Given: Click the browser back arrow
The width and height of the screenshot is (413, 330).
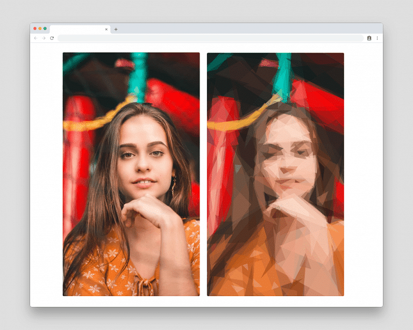Looking at the screenshot, I should (36, 38).
